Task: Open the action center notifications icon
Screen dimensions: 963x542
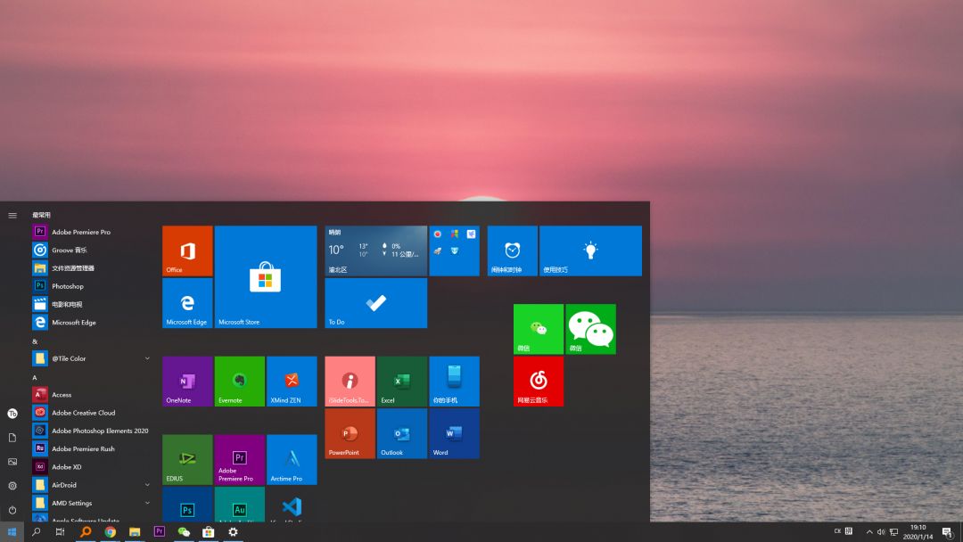Action: tap(947, 532)
